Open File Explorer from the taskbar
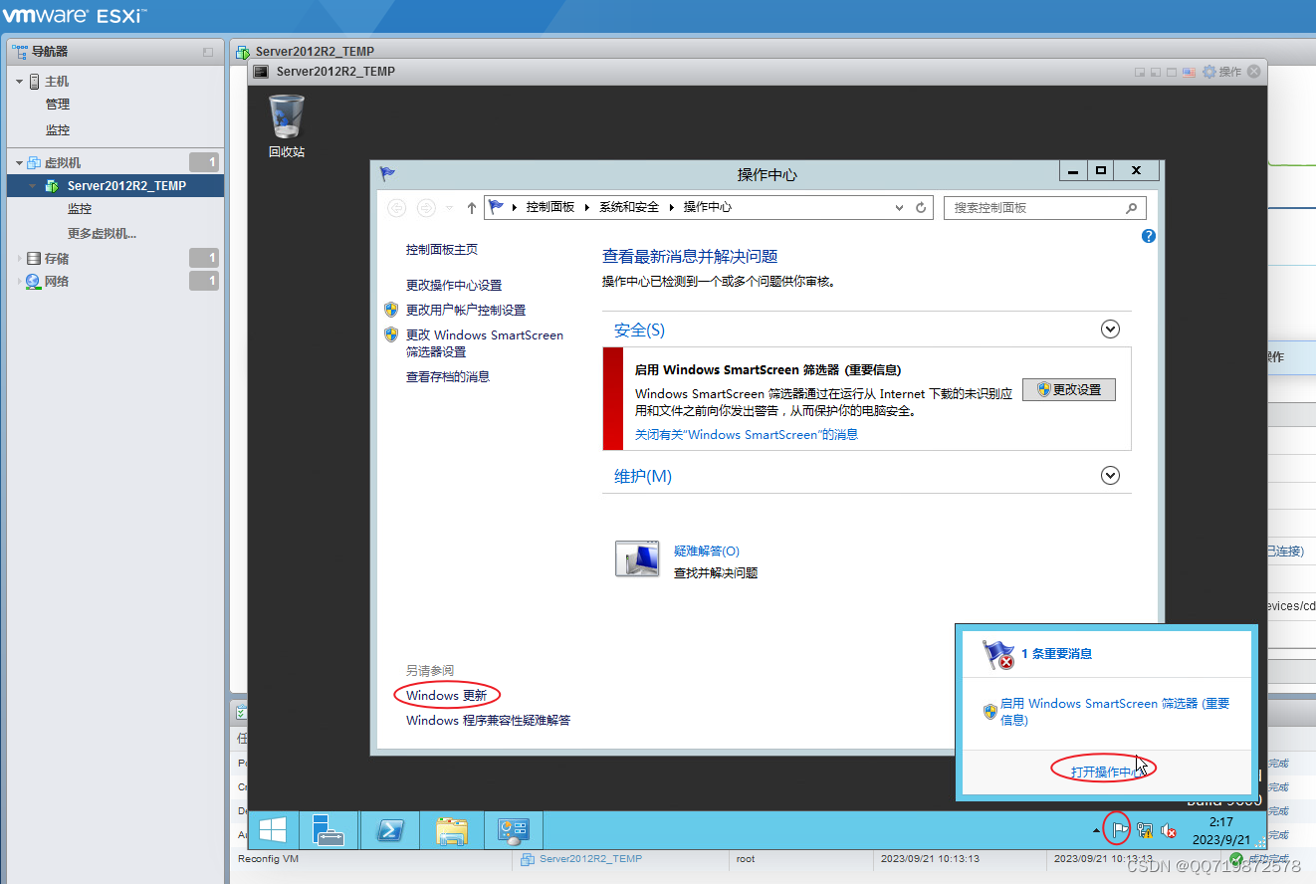This screenshot has height=884, width=1316. [452, 830]
